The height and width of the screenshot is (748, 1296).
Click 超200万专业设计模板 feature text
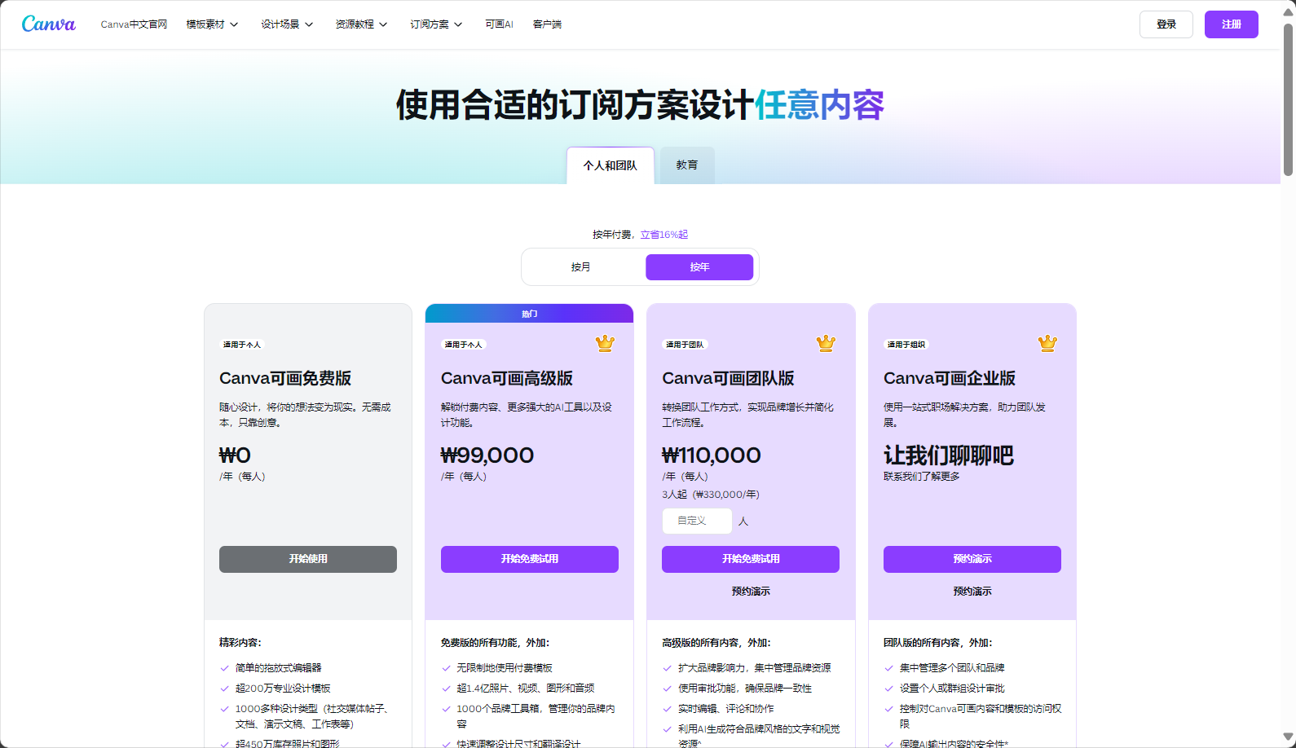coord(283,689)
